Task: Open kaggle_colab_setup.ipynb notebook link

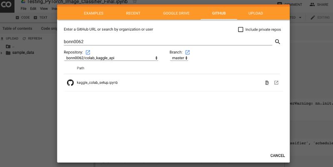Action: (x=97, y=82)
